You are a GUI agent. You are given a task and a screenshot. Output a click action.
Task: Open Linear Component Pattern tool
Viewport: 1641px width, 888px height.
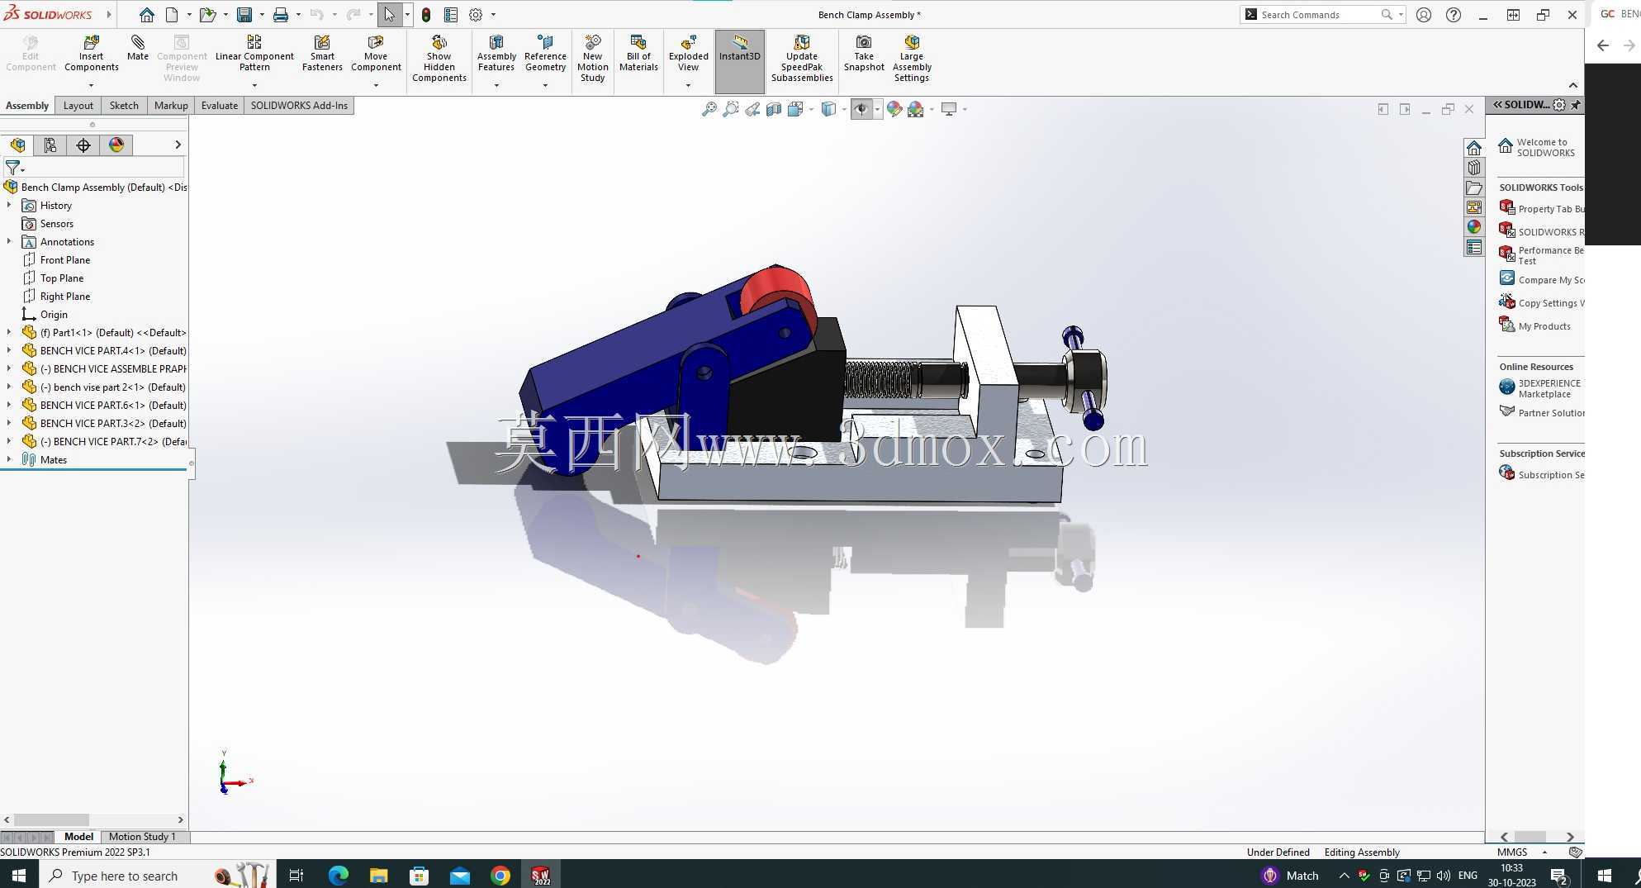pyautogui.click(x=254, y=54)
